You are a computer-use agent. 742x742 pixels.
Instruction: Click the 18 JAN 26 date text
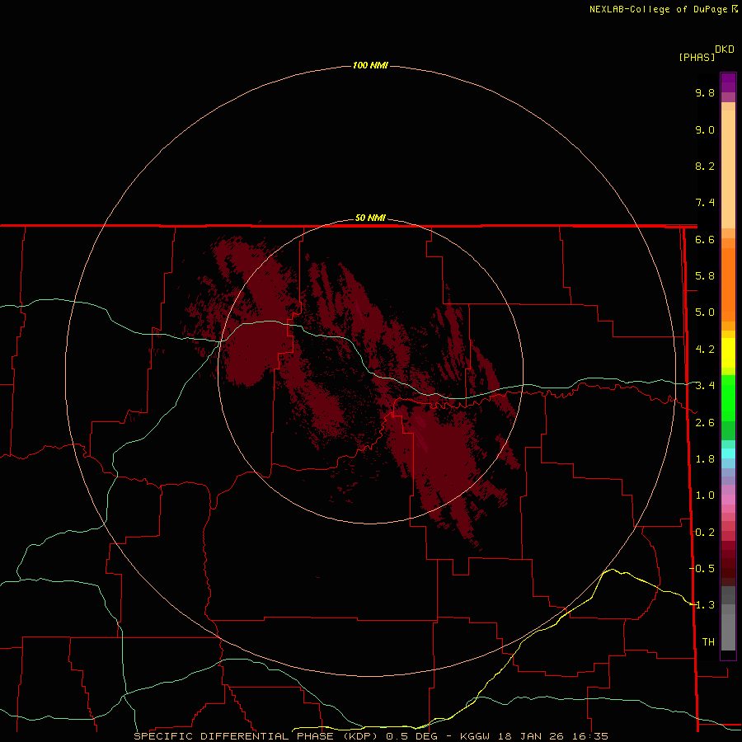533,736
